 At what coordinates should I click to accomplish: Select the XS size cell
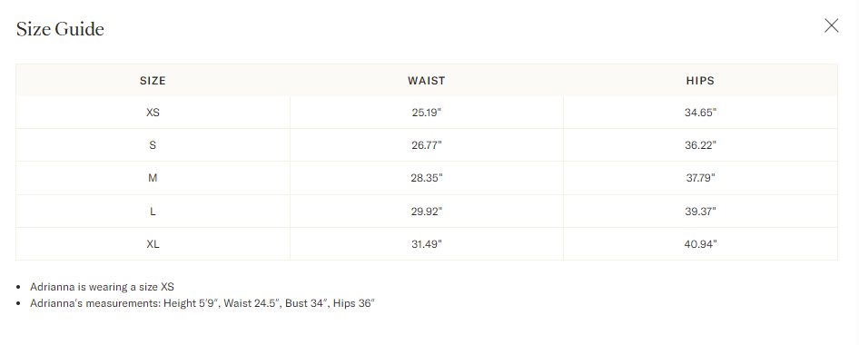point(153,113)
